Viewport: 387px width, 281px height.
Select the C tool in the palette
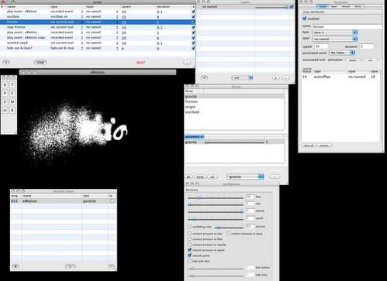[x=12, y=94]
